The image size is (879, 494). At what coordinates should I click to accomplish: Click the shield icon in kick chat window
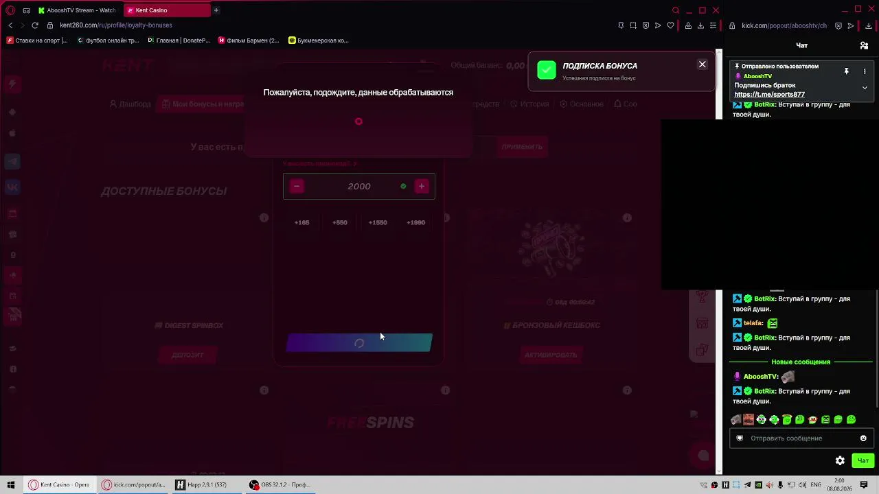coord(838,25)
